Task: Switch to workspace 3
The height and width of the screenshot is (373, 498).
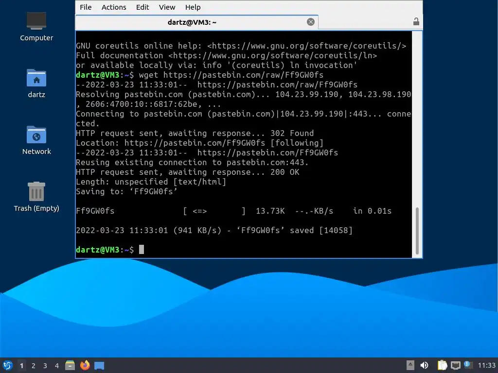Action: pos(45,366)
